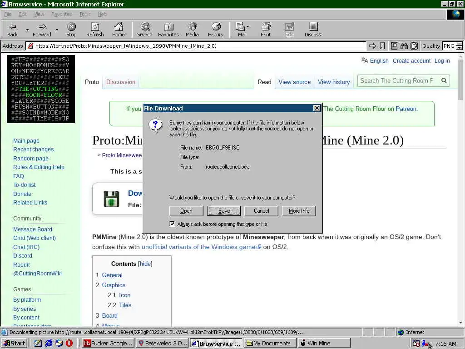Click the bookmarks book icon
This screenshot has height=349, width=465.
(394, 46)
